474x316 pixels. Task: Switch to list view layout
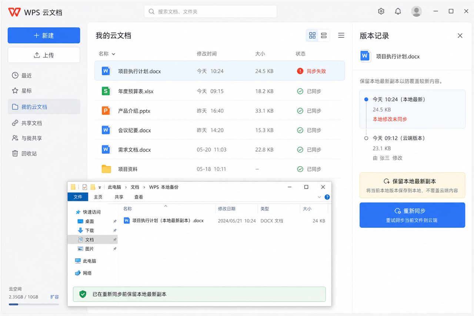(324, 35)
